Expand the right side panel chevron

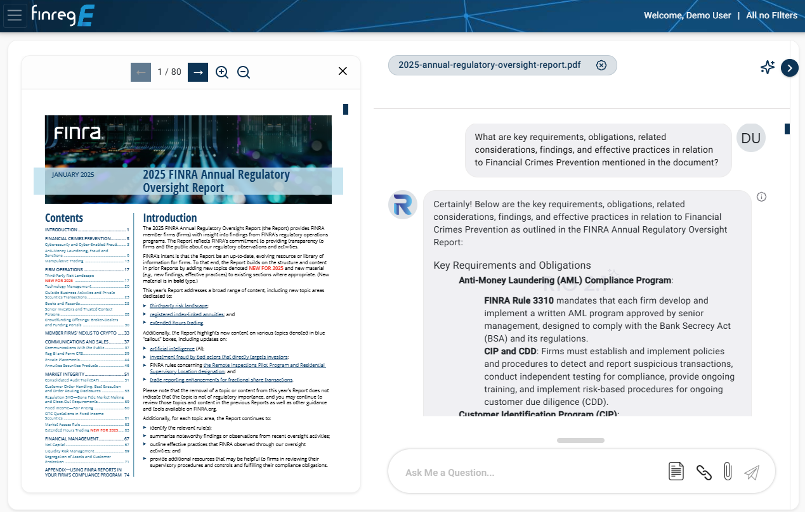[789, 68]
